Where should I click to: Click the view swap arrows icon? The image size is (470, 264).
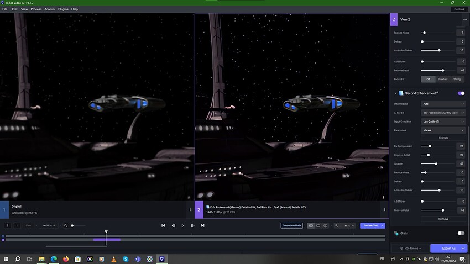465,19
